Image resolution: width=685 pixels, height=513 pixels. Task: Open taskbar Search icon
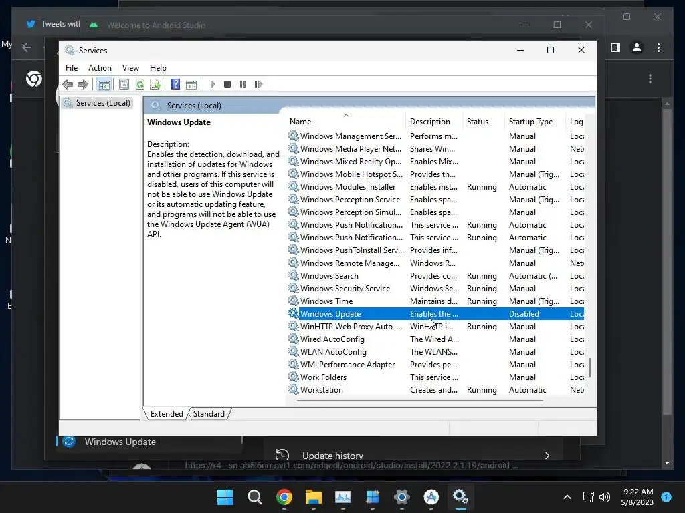click(x=255, y=497)
